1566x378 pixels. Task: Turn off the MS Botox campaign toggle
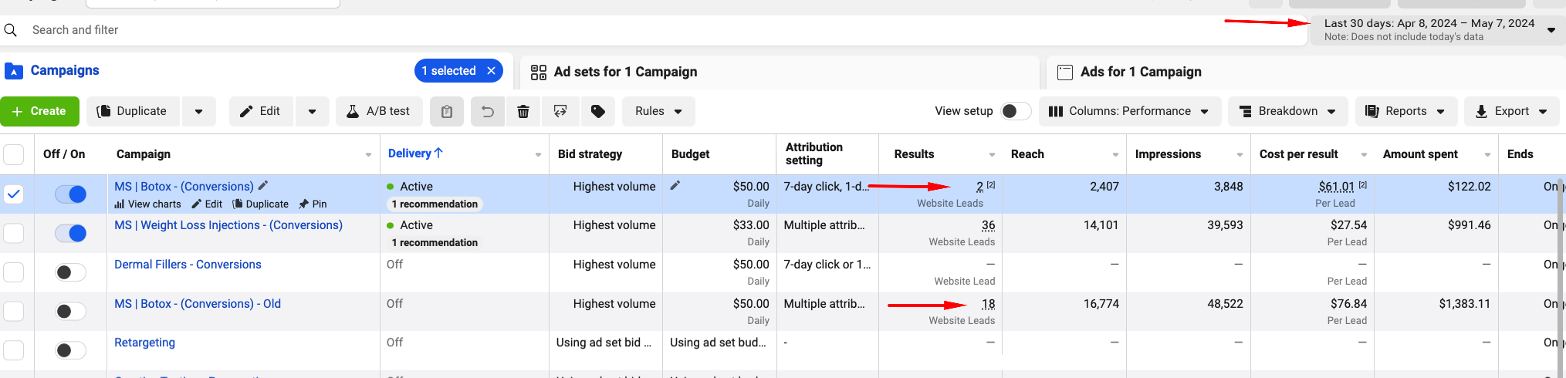click(x=70, y=194)
